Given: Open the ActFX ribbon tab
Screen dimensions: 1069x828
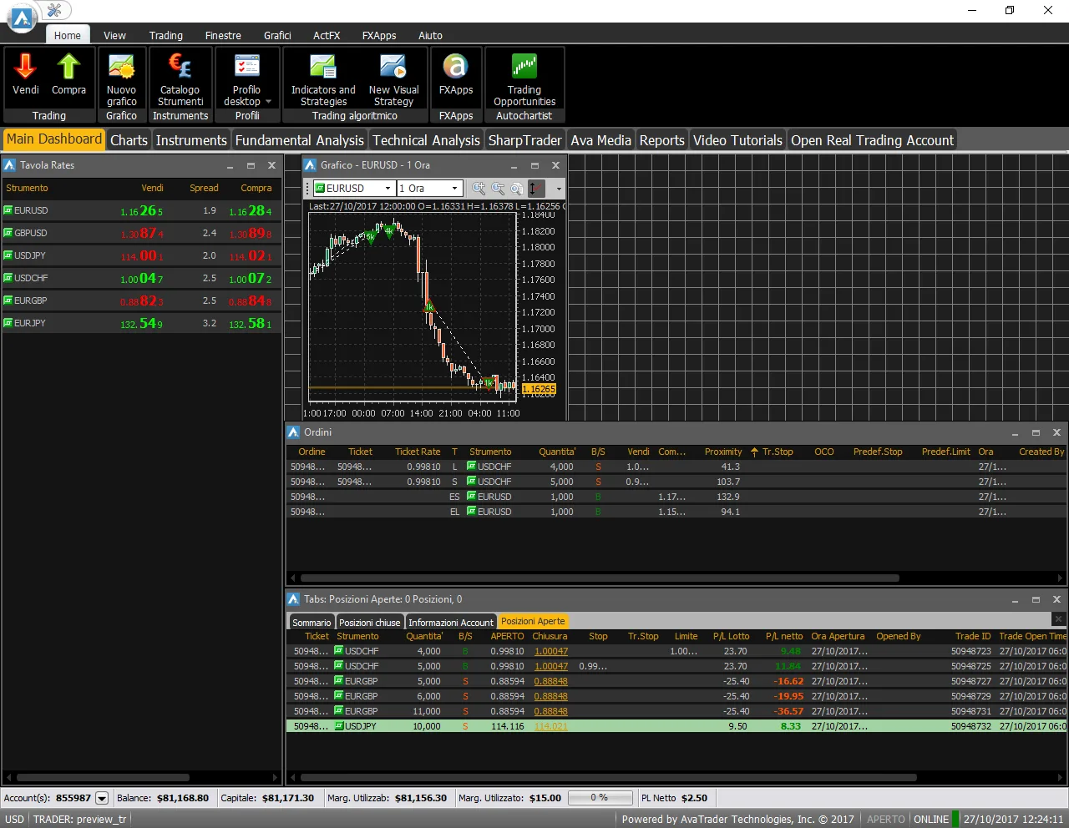Looking at the screenshot, I should coord(327,35).
